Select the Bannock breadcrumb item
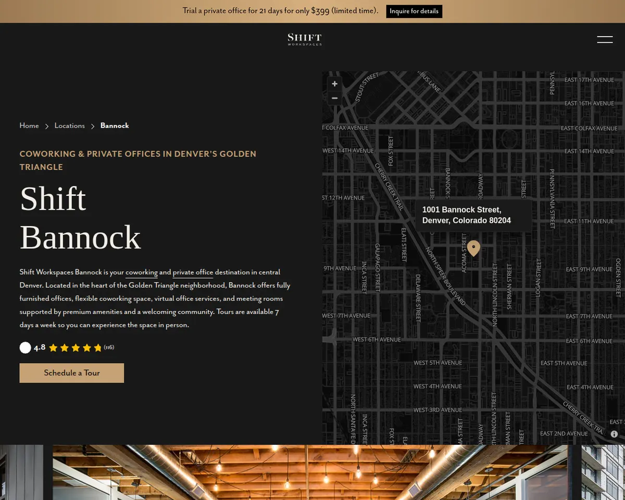 (115, 126)
